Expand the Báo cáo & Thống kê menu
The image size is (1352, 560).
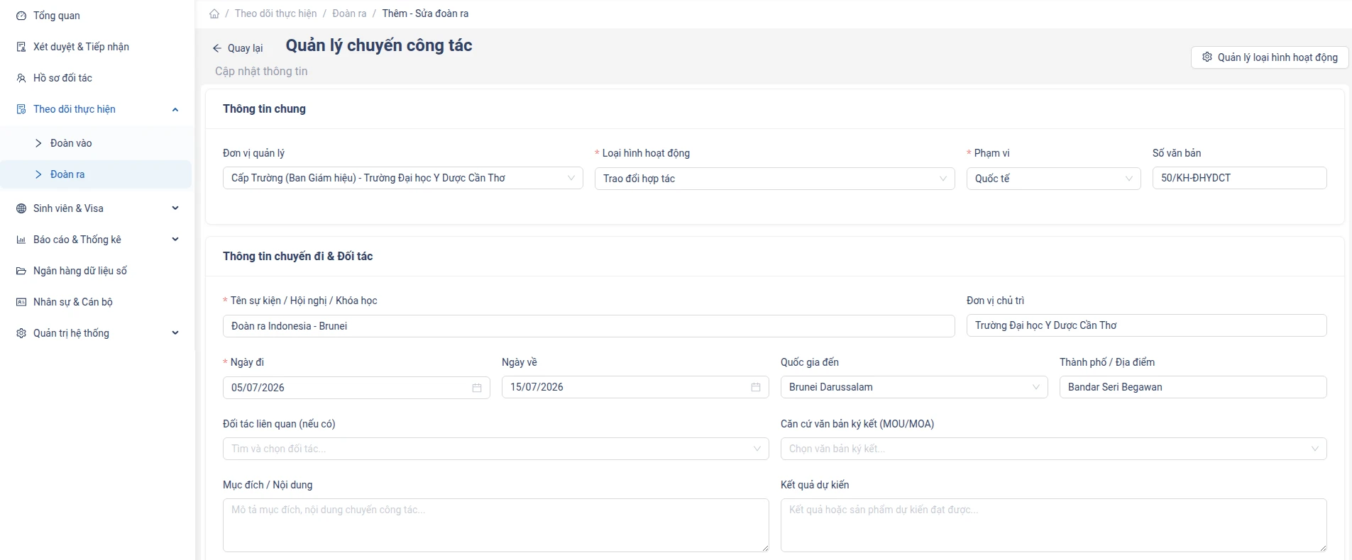pyautogui.click(x=175, y=240)
